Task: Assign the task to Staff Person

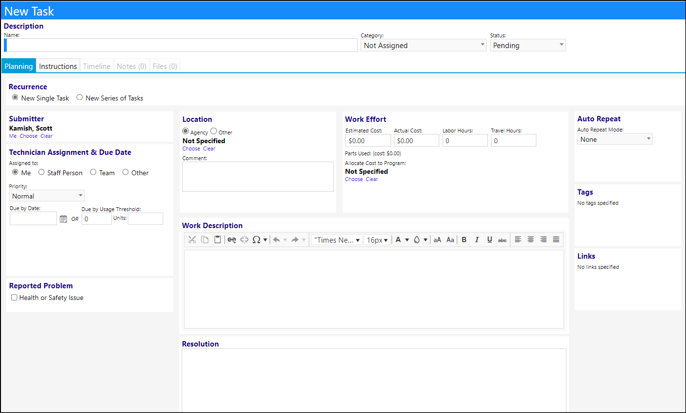Action: point(42,172)
